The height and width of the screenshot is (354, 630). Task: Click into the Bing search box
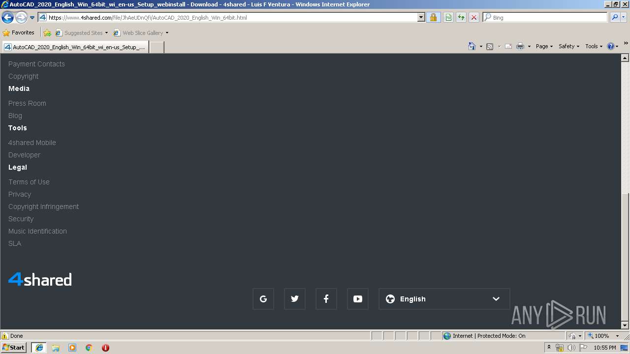tap(545, 17)
